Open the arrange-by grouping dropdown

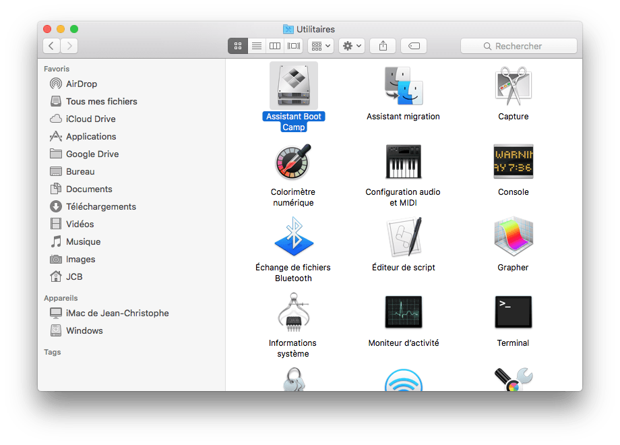pyautogui.click(x=321, y=46)
